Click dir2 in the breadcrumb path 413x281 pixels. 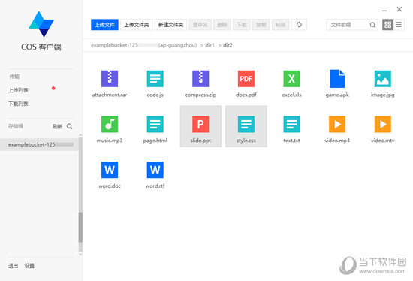[x=228, y=45]
